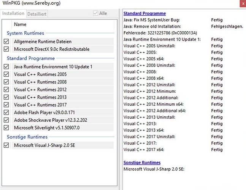Select Microsoft Silverlight v5.1.50907.0 row text
Screen dimensions: 246x190
coord(47,128)
